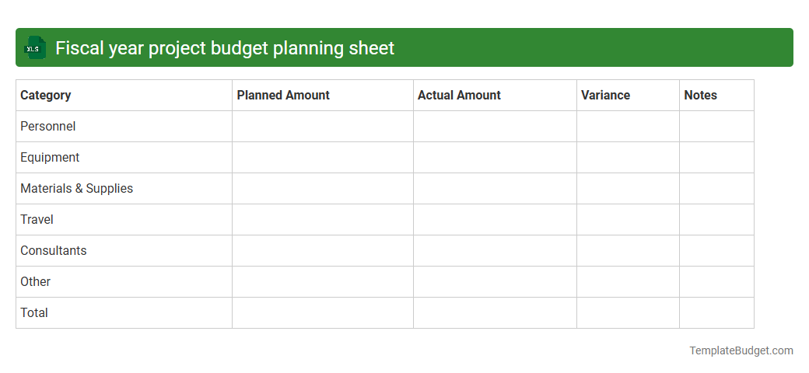809x373 pixels.
Task: Click the Actual Amount cell for Equipment
Action: tap(495, 158)
